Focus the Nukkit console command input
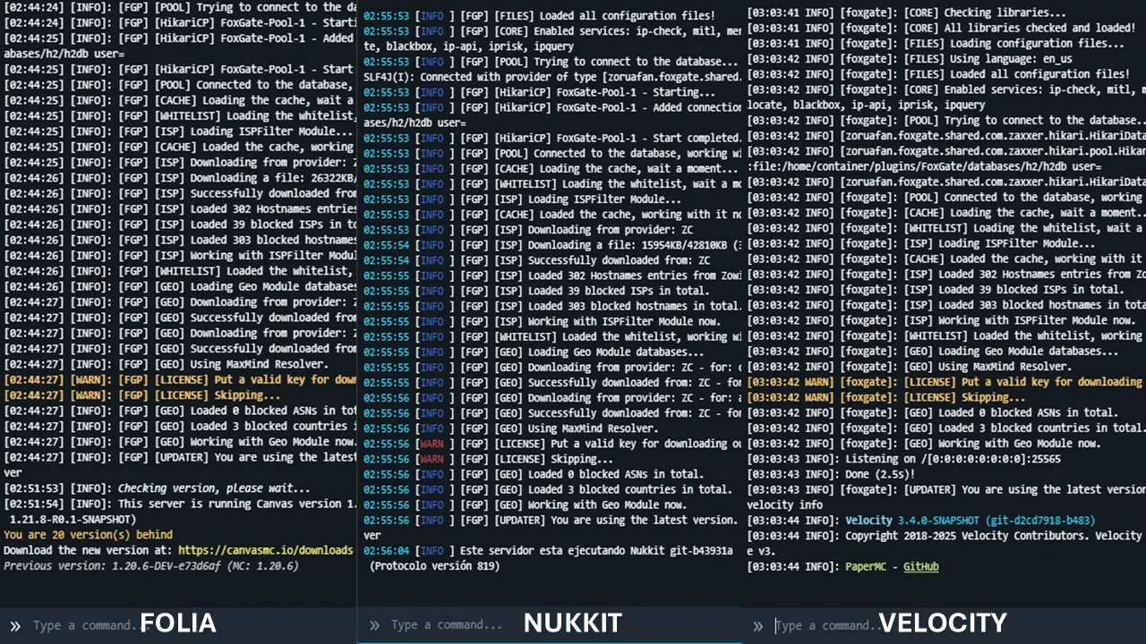The image size is (1146, 644). [x=446, y=625]
